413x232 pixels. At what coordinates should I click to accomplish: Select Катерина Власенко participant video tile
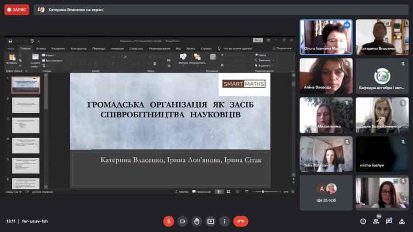[382, 37]
